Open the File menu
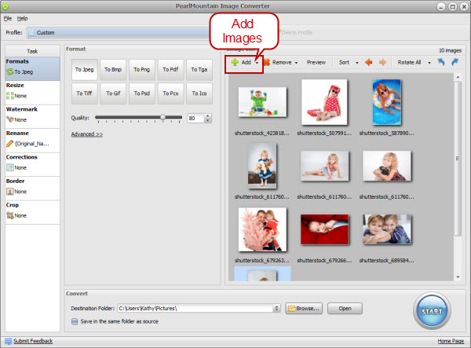Viewport: 471px width, 348px height. point(7,17)
